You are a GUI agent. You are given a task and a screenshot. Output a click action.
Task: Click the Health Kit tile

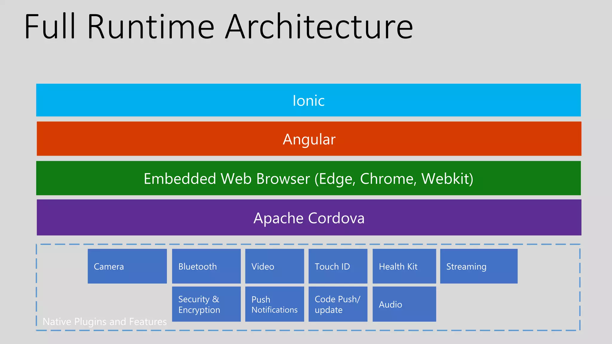(404, 266)
